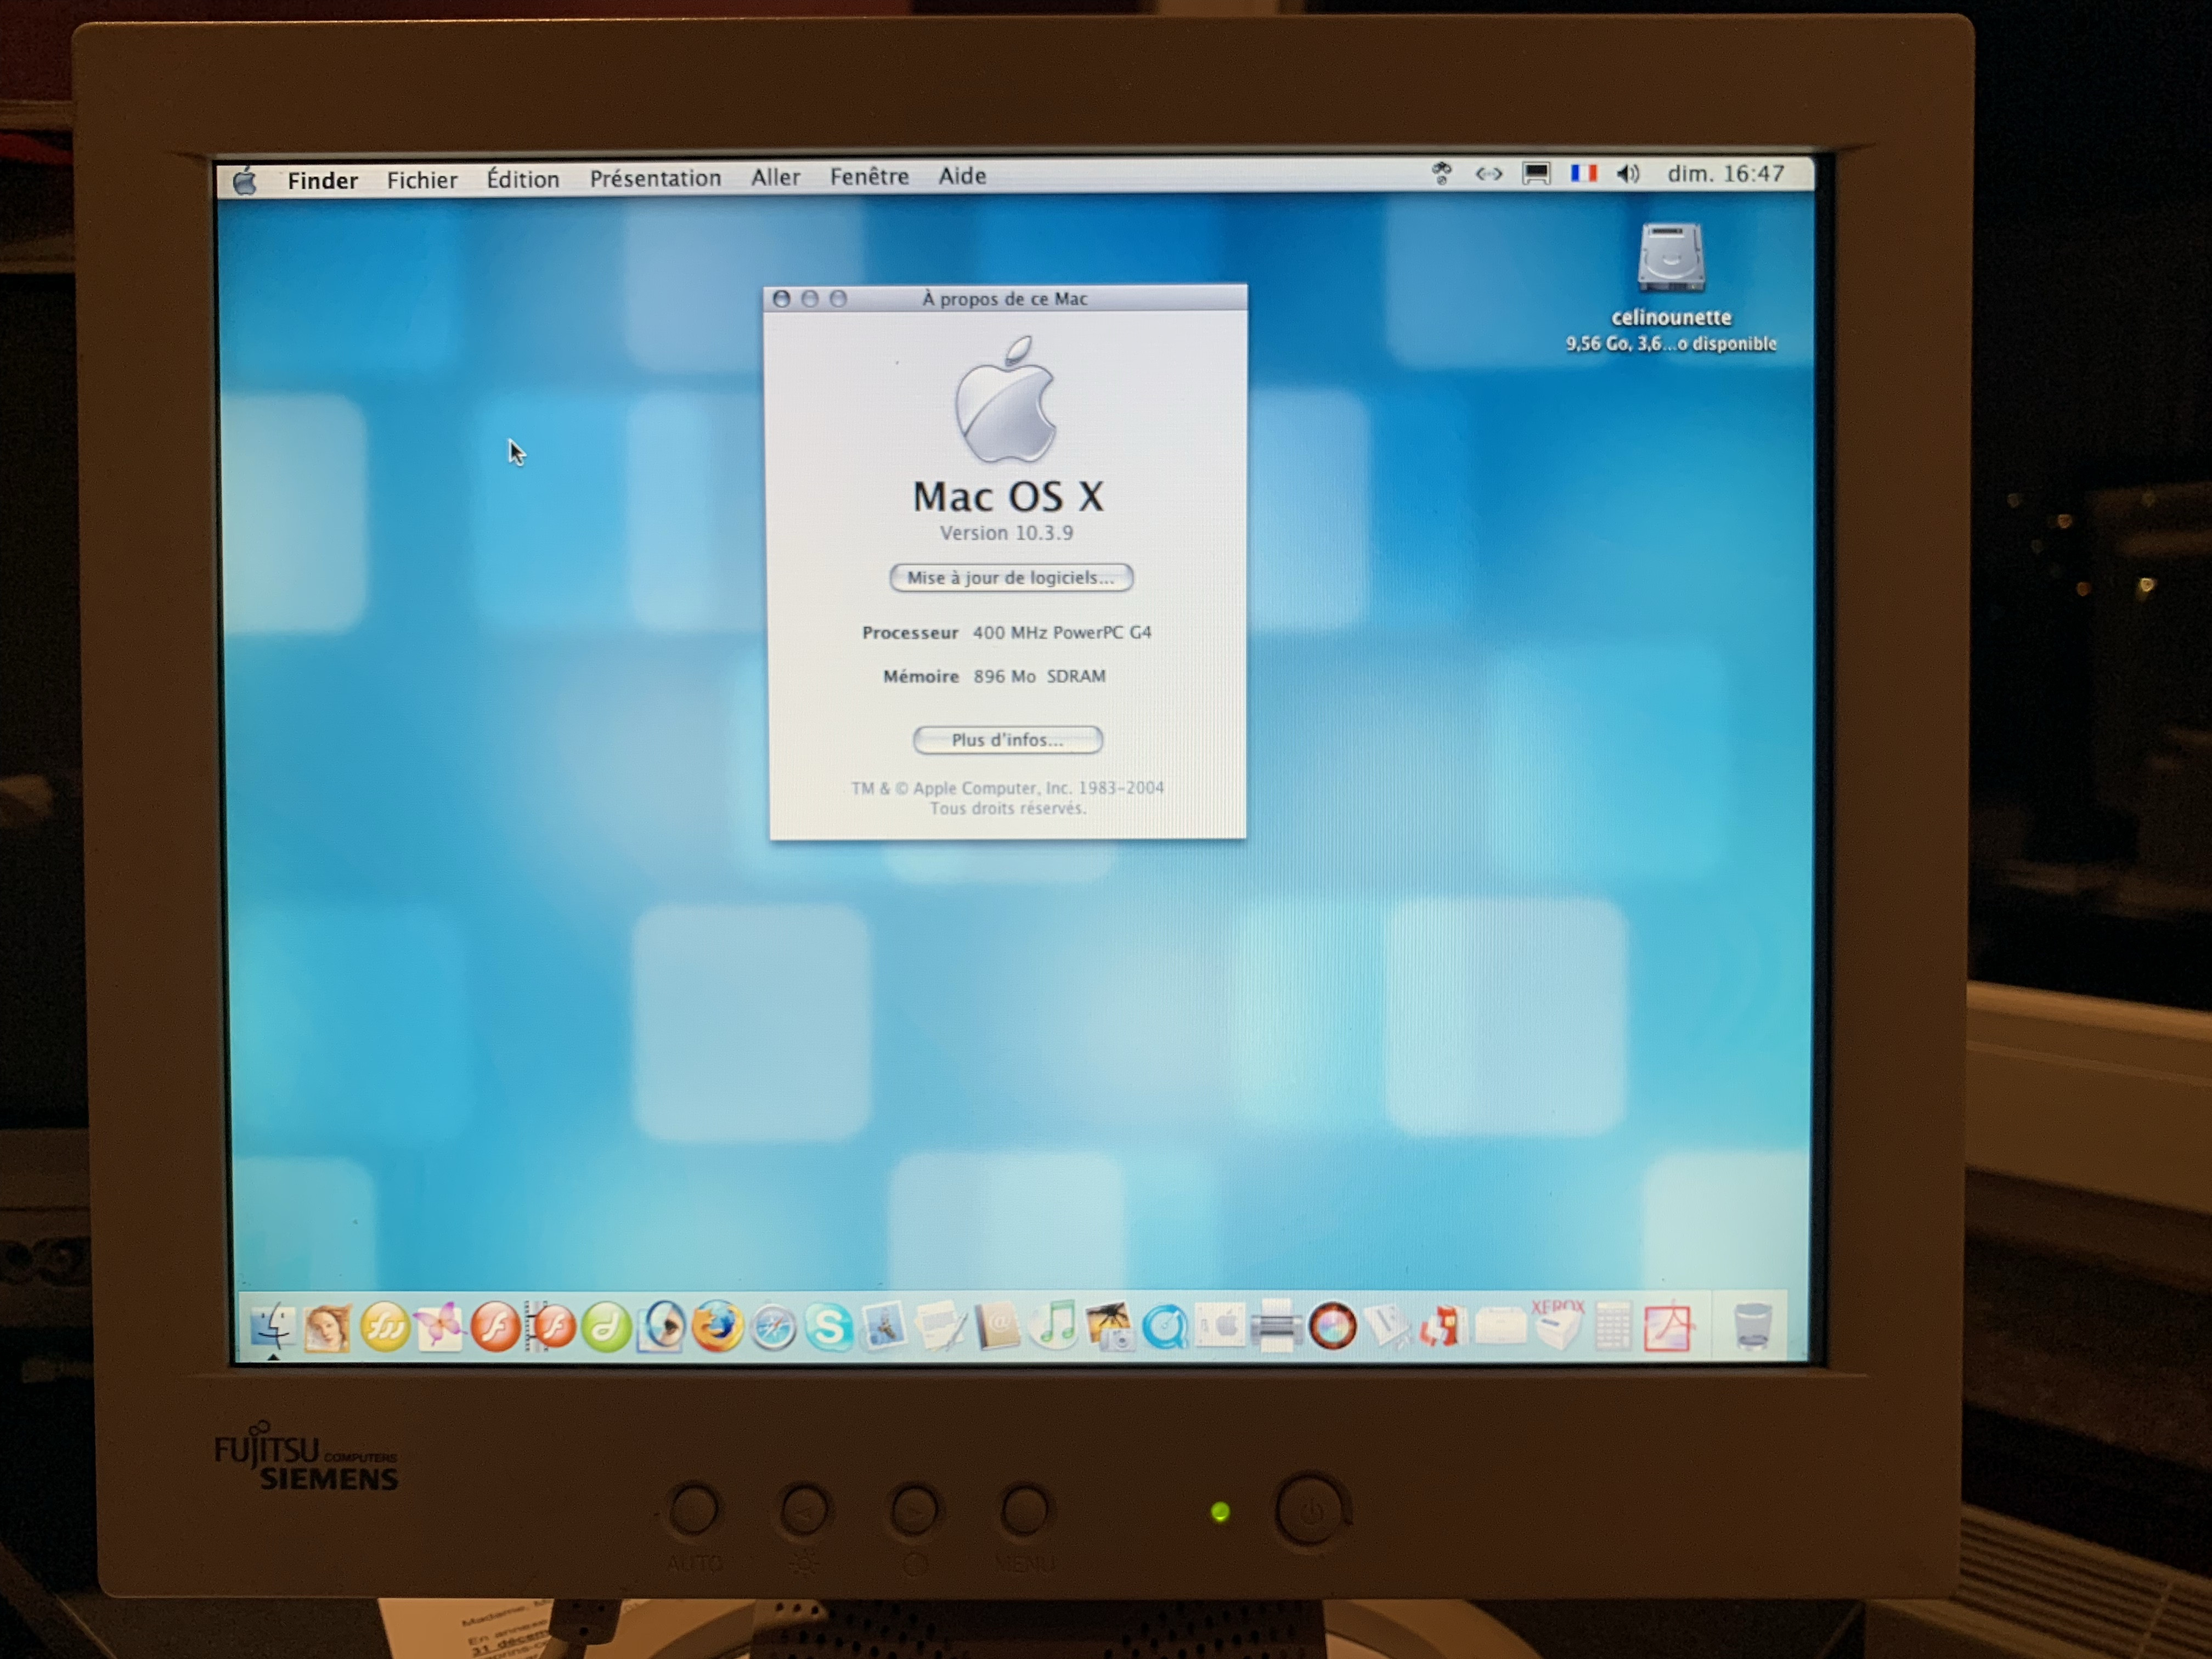The width and height of the screenshot is (2212, 1659).
Task: Click the Version 10.3.9 text
Action: coord(1006,533)
